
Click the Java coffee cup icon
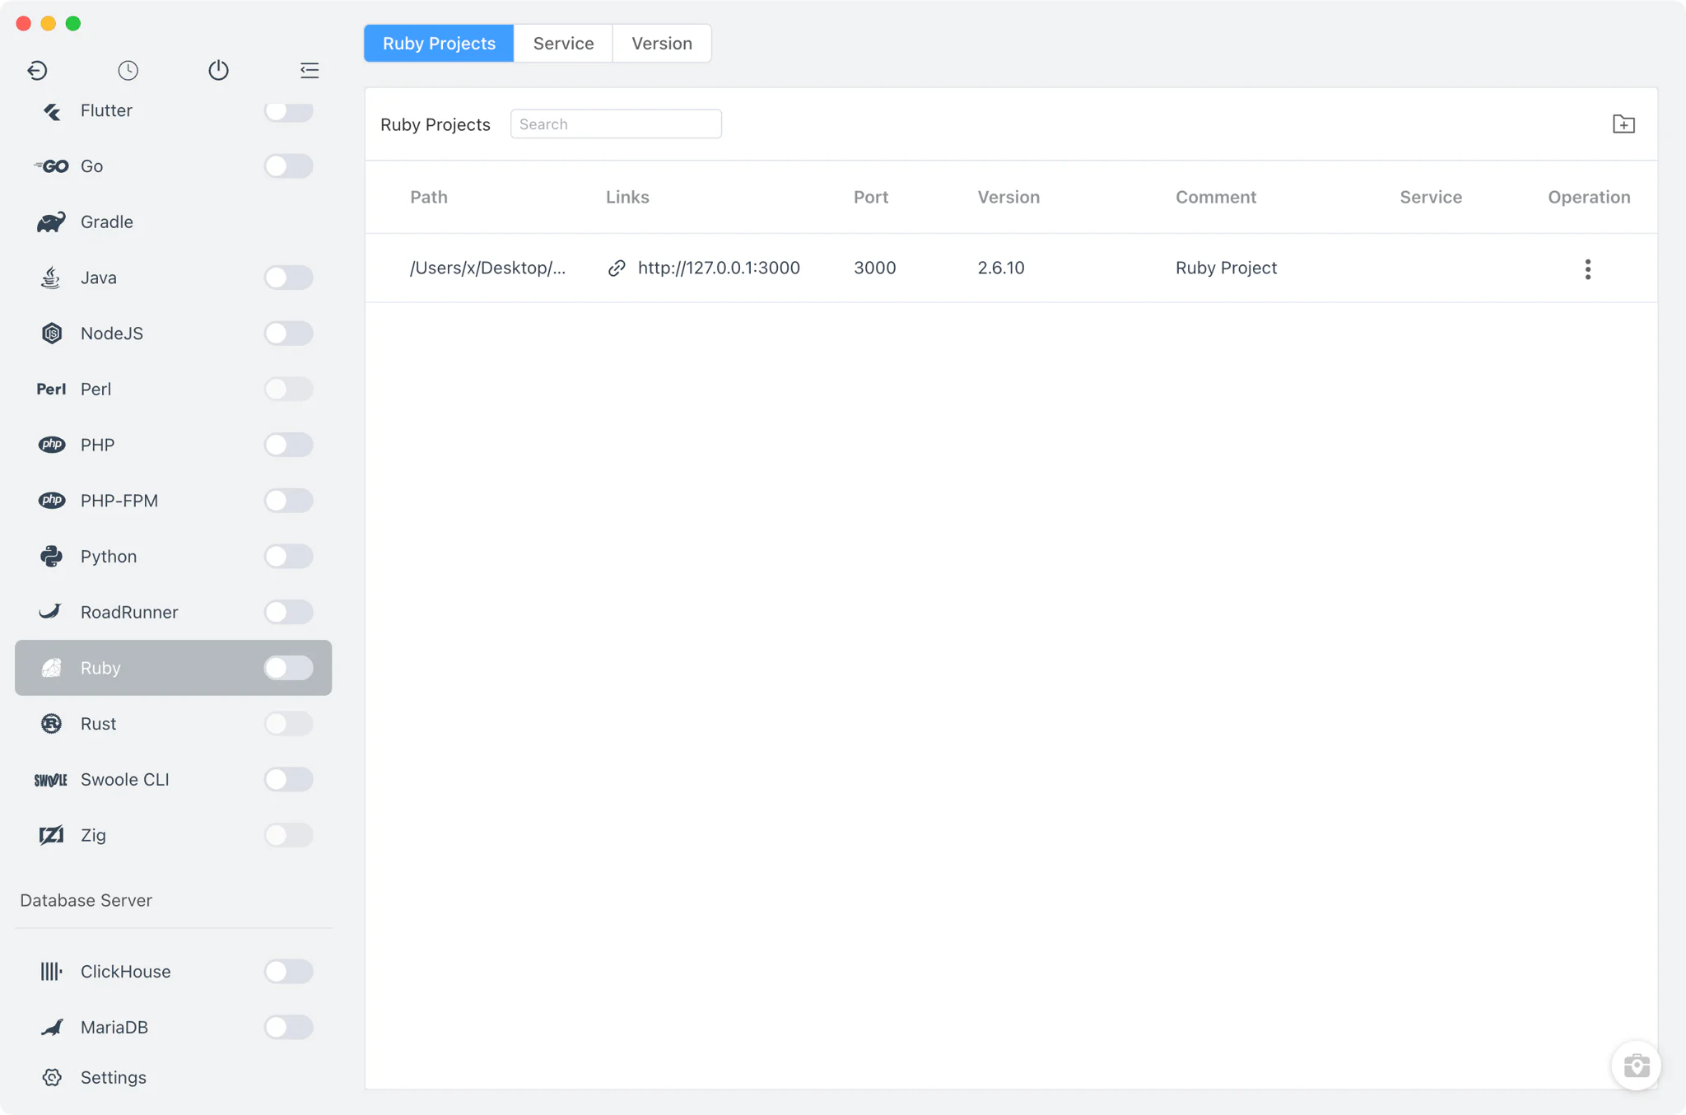(x=51, y=278)
